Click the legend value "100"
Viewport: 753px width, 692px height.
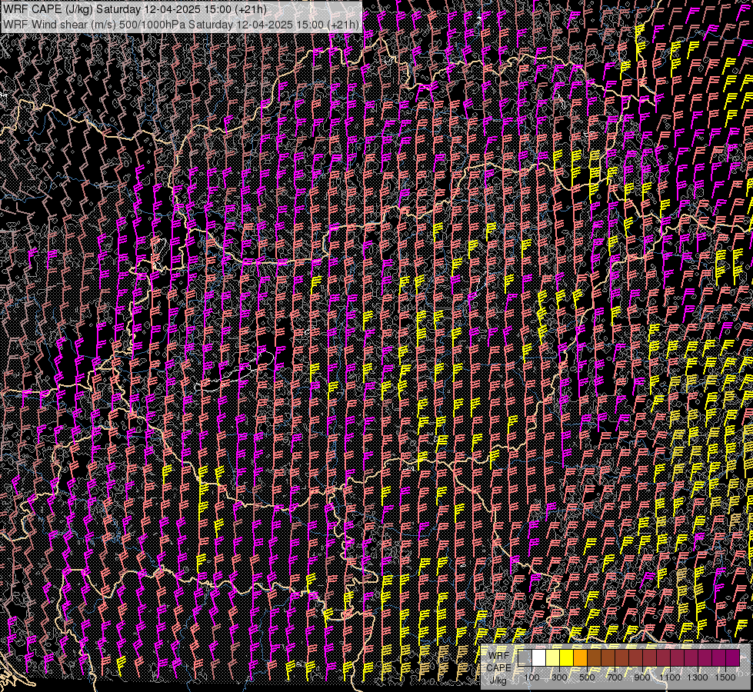click(x=531, y=677)
